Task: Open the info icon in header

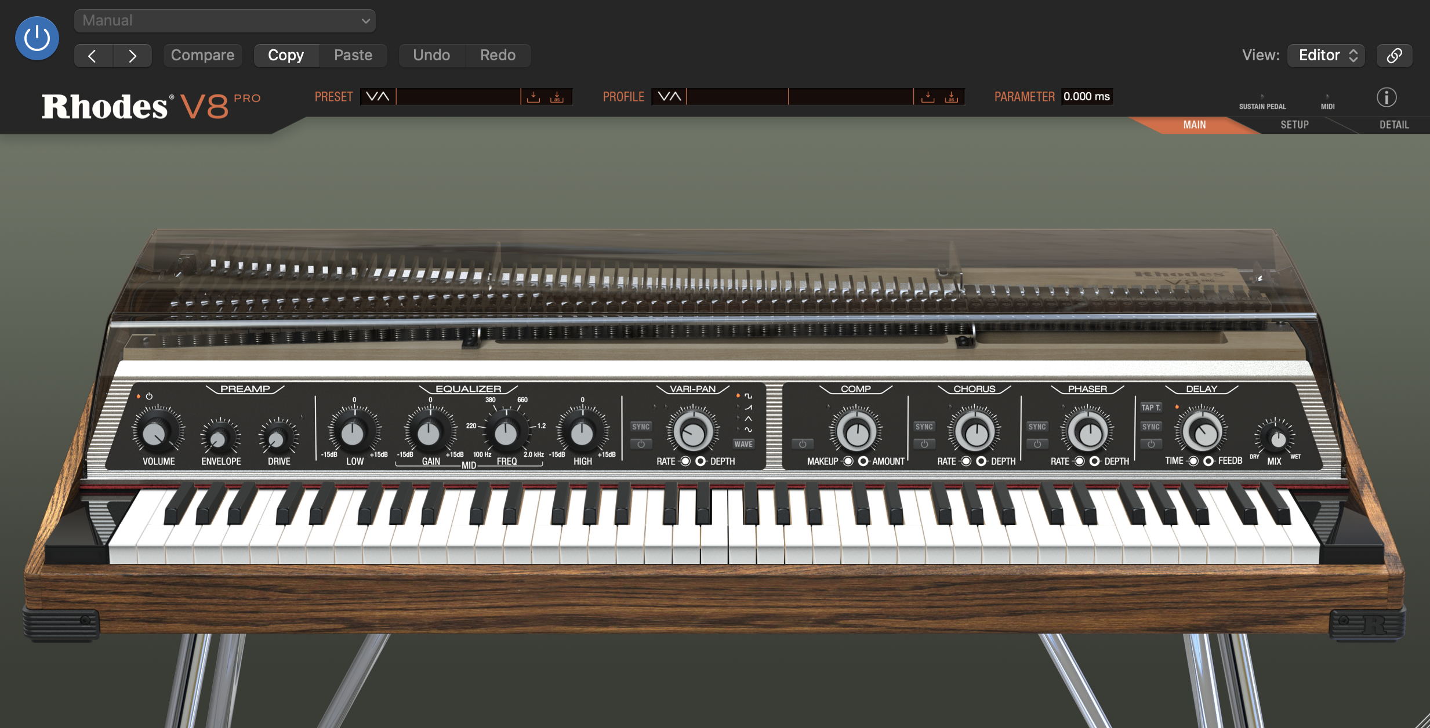Action: (1387, 97)
